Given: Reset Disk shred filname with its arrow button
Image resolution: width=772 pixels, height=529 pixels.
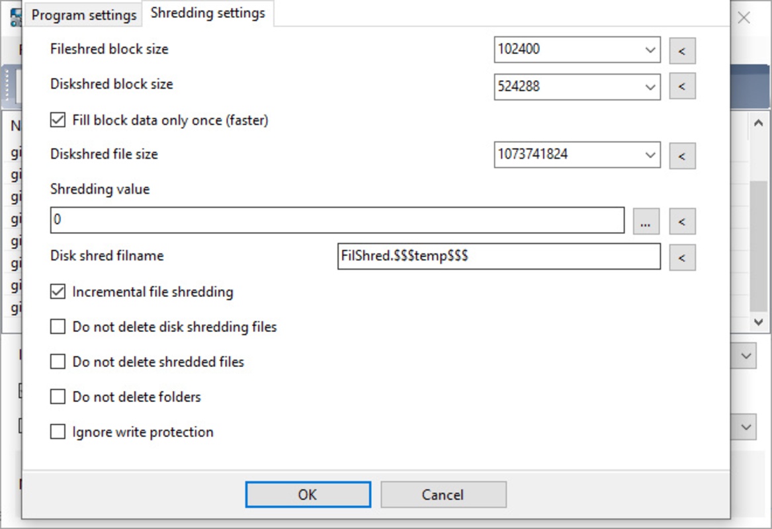Looking at the screenshot, I should point(682,257).
